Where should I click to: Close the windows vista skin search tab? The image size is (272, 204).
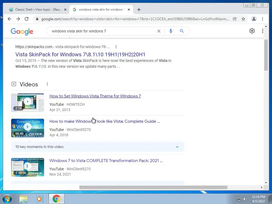tap(129, 10)
